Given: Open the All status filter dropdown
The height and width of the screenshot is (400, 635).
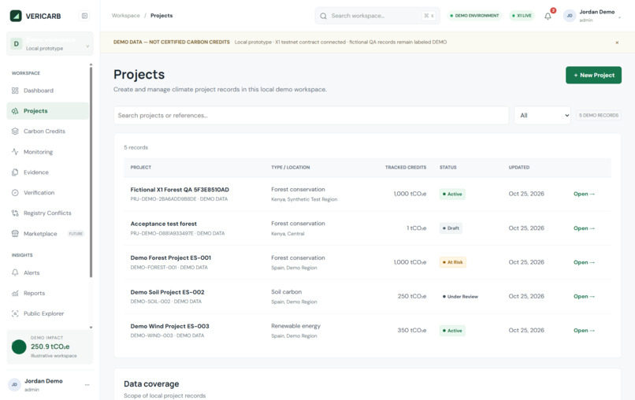Looking at the screenshot, I should pyautogui.click(x=542, y=116).
